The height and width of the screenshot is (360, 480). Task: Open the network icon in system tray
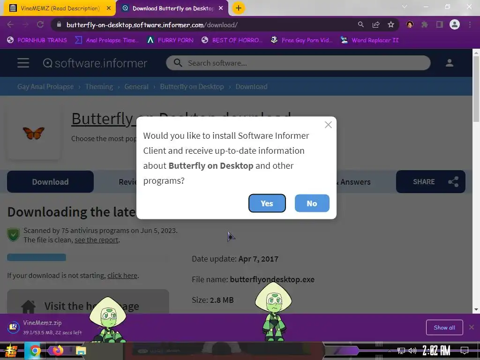pos(401,351)
